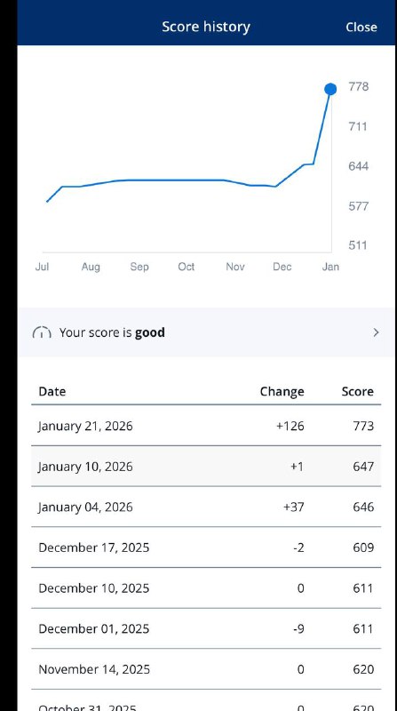The image size is (397, 711).
Task: Select the latest score point on chart
Action: [x=330, y=90]
